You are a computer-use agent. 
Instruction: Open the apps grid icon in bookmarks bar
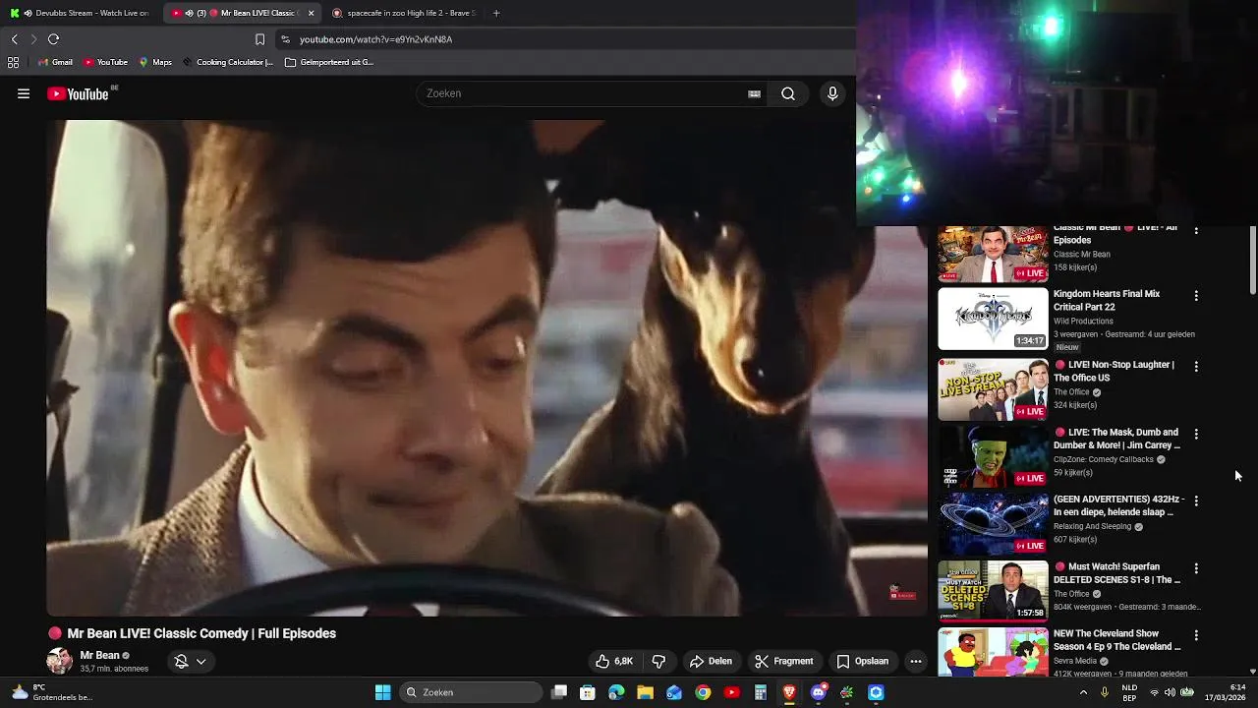coord(13,62)
